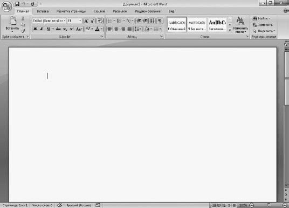Open the borders dropdown
This screenshot has height=208, width=289.
(161, 29)
